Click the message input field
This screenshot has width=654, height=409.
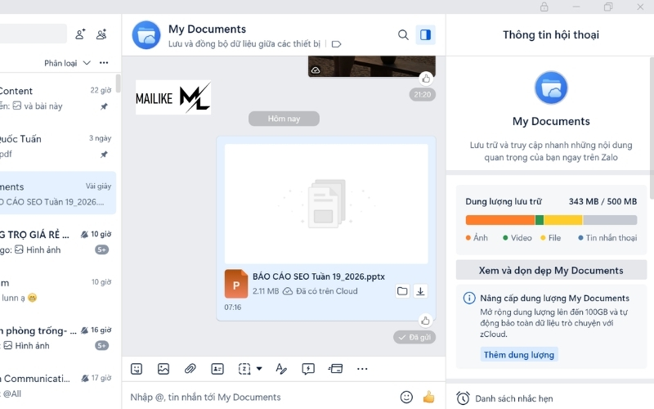tap(261, 397)
